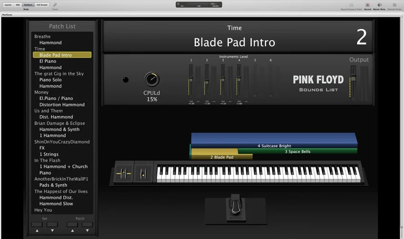The width and height of the screenshot is (404, 239).
Task: Select the Us and Them set
Action: click(x=48, y=110)
